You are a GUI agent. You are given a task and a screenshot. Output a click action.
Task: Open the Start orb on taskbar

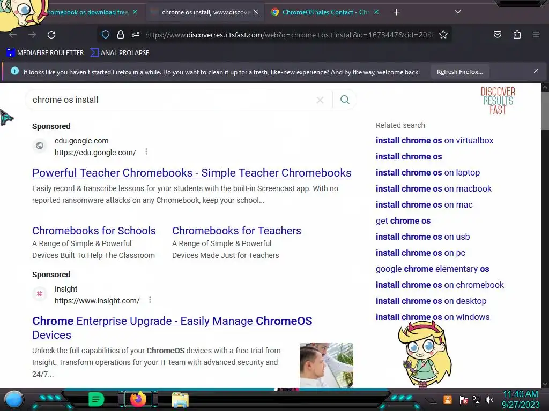[14, 399]
